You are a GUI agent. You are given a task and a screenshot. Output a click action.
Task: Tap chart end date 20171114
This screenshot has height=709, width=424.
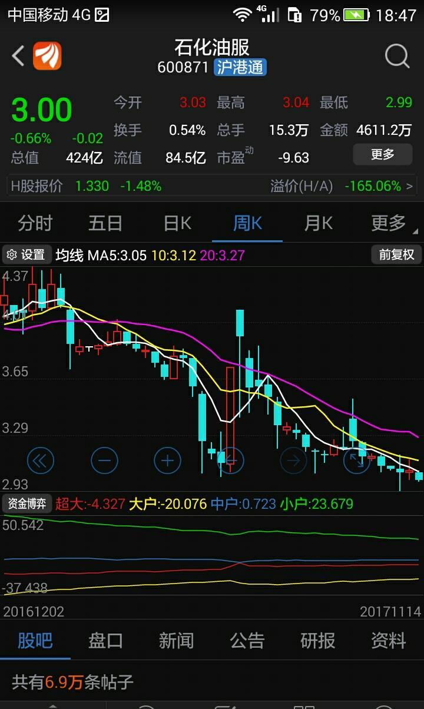[x=390, y=612]
